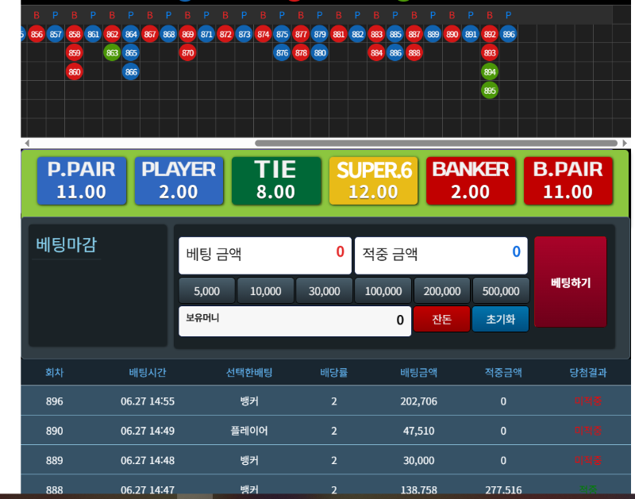This screenshot has width=635, height=499.
Task: Click the 896 round cell in history
Action: click(x=54, y=401)
